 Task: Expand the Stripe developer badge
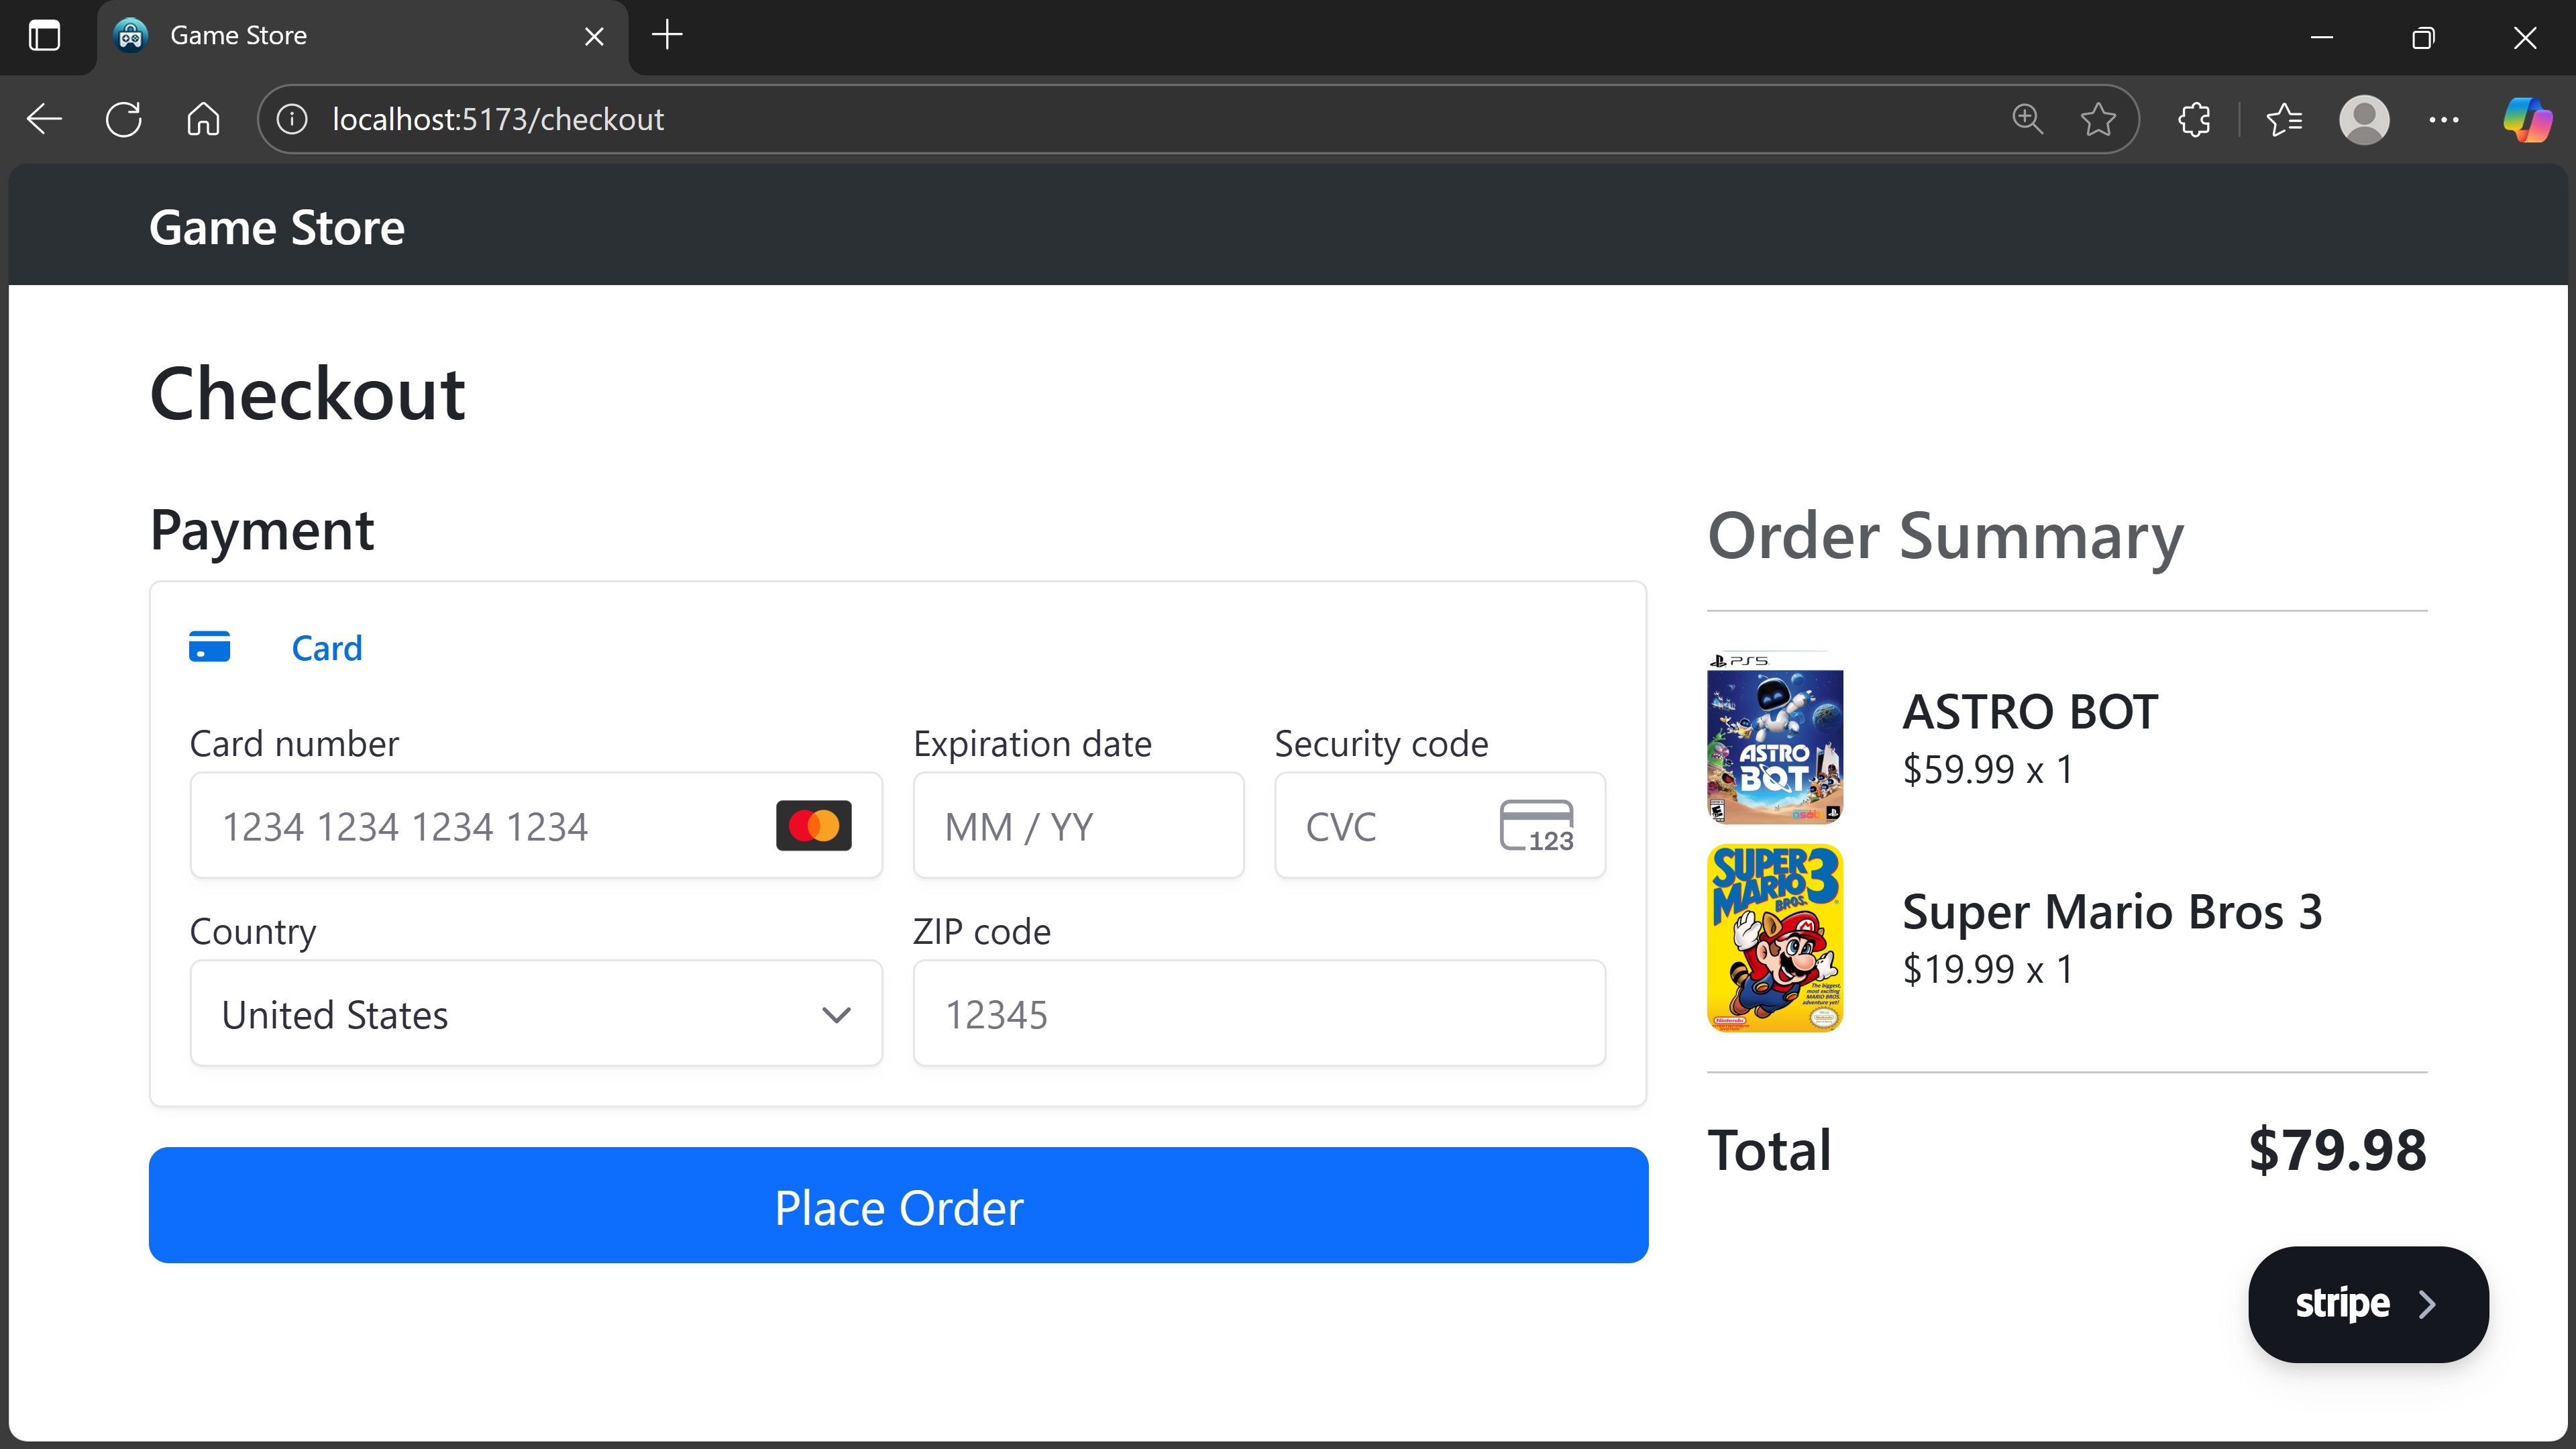(2367, 1304)
